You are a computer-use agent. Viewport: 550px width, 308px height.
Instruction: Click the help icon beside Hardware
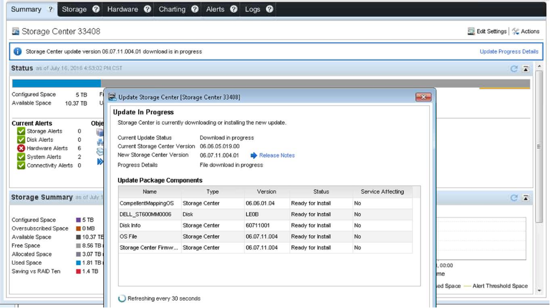147,9
